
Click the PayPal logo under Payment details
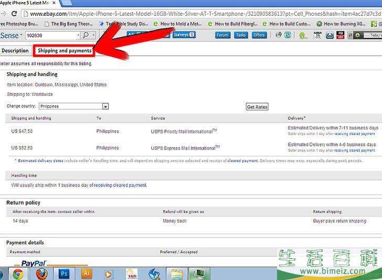pyautogui.click(x=34, y=263)
